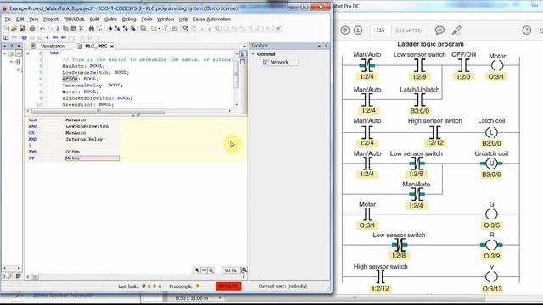This screenshot has width=543, height=305.
Task: Click the Acrobat comment bubble icon
Action: click(439, 30)
